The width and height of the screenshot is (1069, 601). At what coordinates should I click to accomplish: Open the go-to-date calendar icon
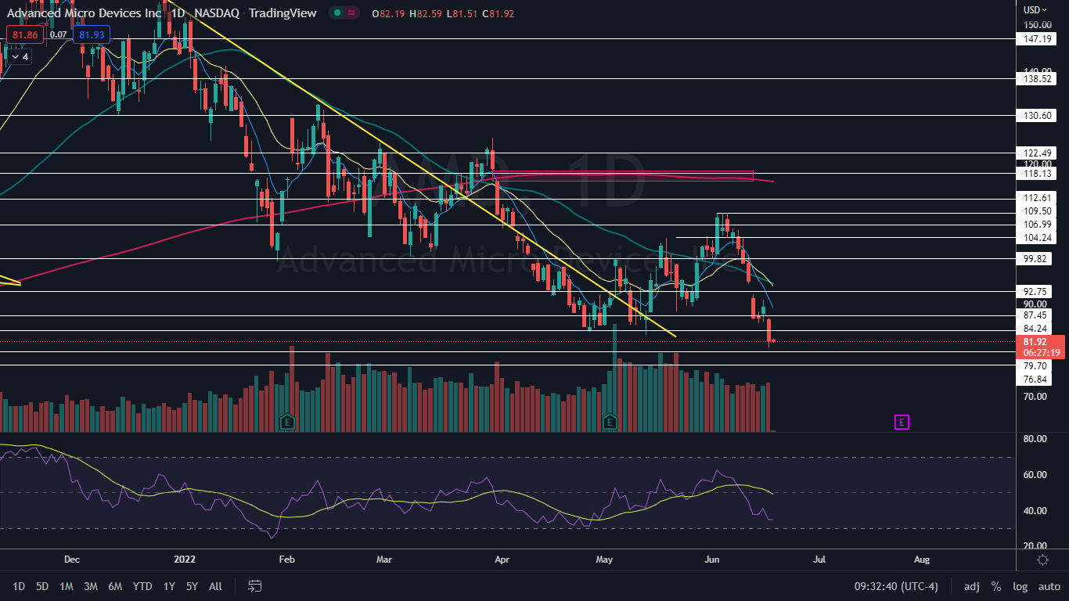tap(254, 585)
